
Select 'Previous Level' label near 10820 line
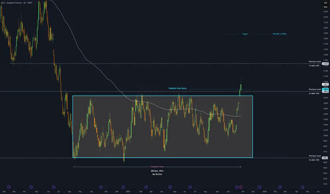tap(315, 89)
